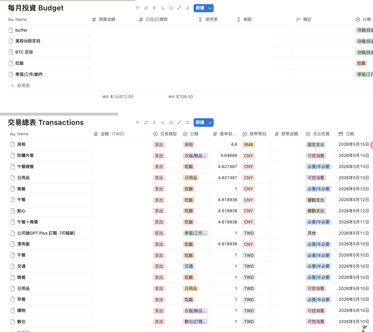Click page icon of 美股台股定投 row
373x332 pixels.
click(x=11, y=41)
